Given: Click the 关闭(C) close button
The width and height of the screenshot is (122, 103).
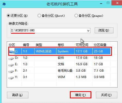Looking at the screenshot, I should (x=107, y=95).
